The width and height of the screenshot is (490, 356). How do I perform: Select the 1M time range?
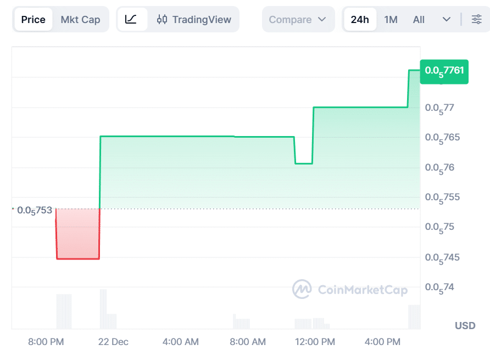point(391,20)
